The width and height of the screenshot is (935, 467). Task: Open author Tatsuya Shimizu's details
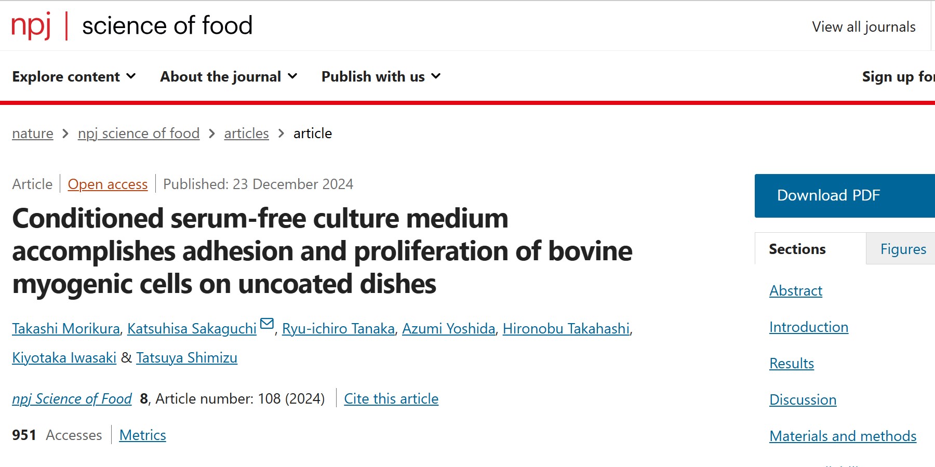point(186,358)
